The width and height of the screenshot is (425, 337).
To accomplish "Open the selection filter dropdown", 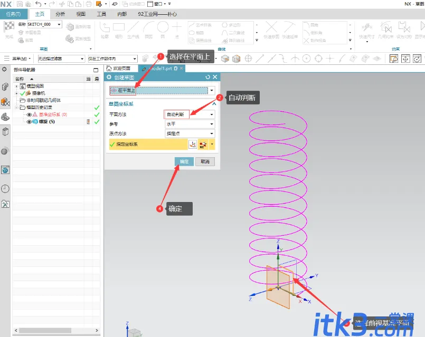I will 82,59.
